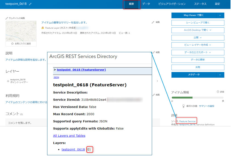Expand the testpoint_0618 layer row chevron

157,81
